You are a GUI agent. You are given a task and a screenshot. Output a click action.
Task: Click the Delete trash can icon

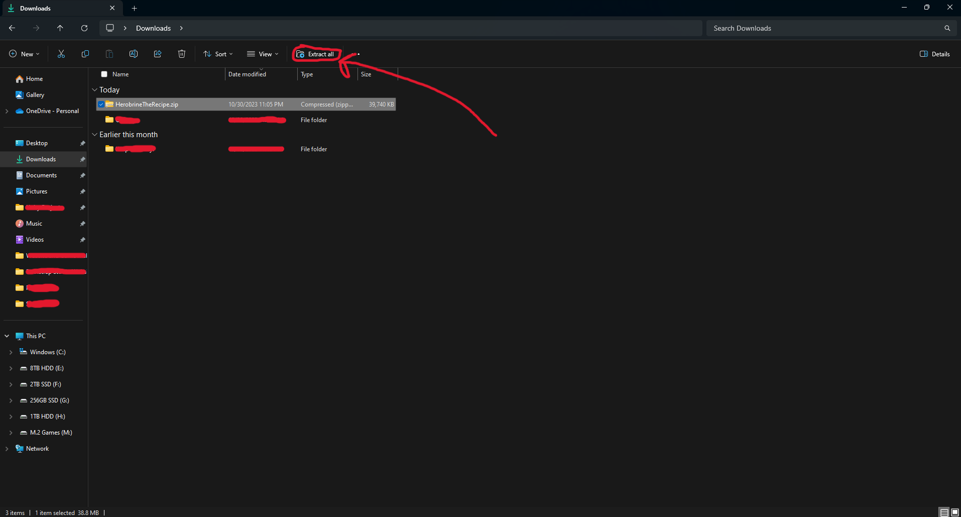182,54
